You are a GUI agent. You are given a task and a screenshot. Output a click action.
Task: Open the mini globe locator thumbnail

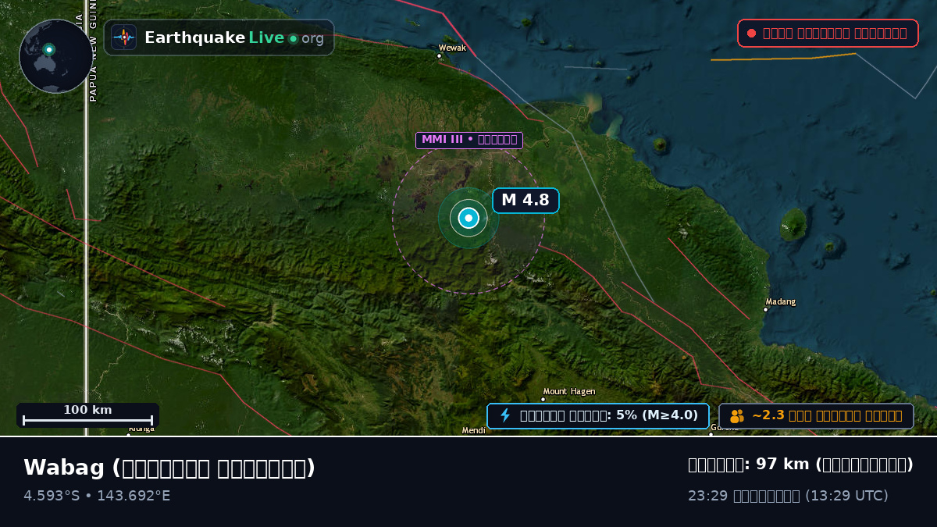[55, 56]
